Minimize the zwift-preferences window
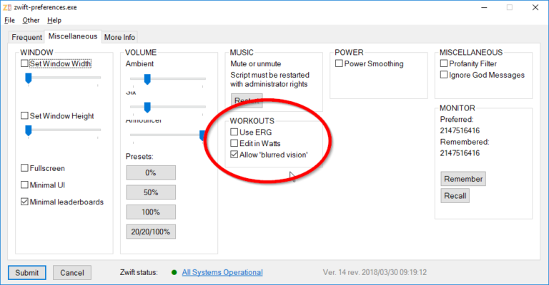 tap(484, 7)
